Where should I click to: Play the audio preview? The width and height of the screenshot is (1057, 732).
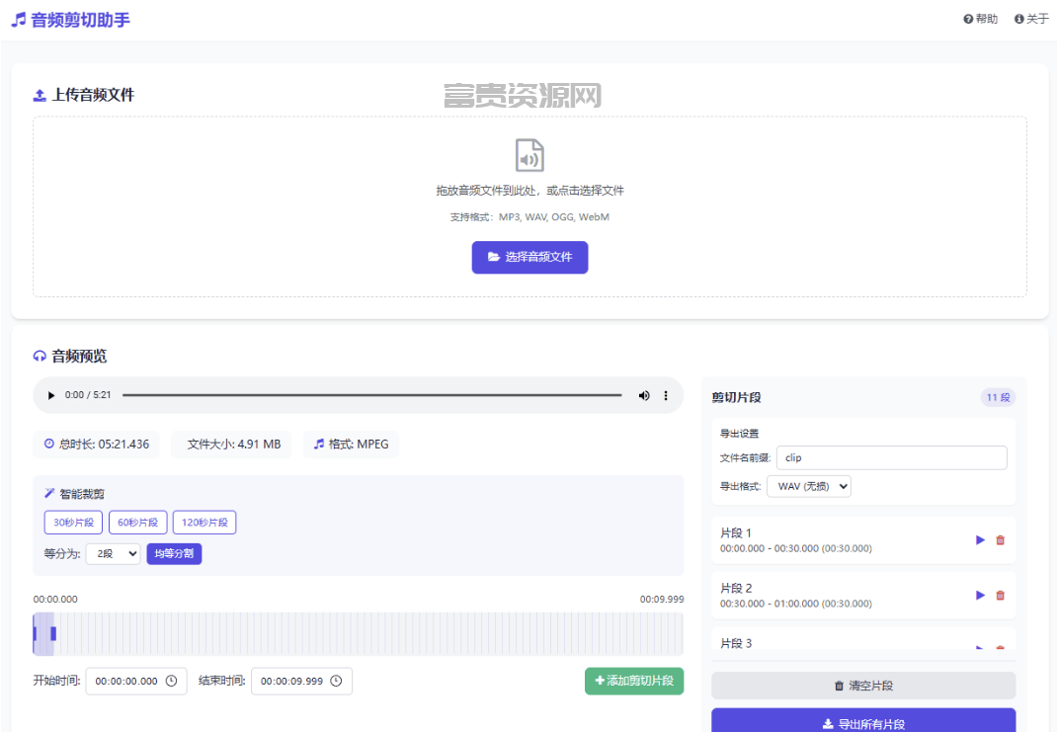[x=51, y=396]
